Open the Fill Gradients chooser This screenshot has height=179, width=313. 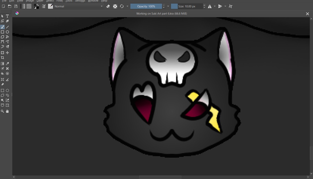23,6
